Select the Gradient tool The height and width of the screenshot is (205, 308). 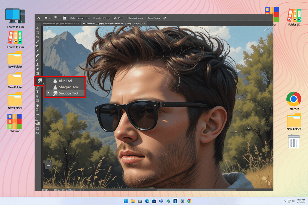coord(37,74)
